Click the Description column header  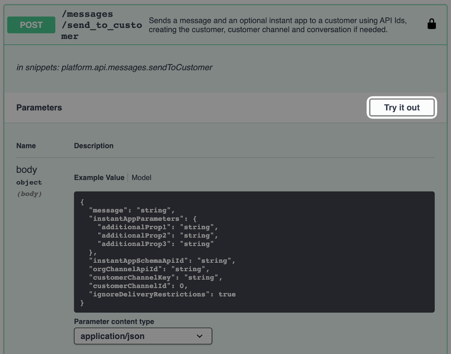point(94,146)
